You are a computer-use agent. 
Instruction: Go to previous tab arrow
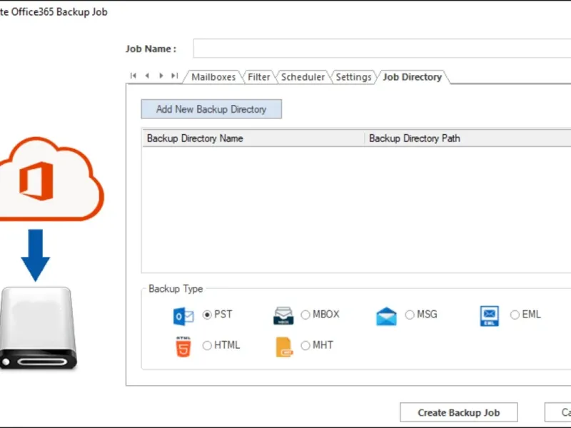[147, 76]
